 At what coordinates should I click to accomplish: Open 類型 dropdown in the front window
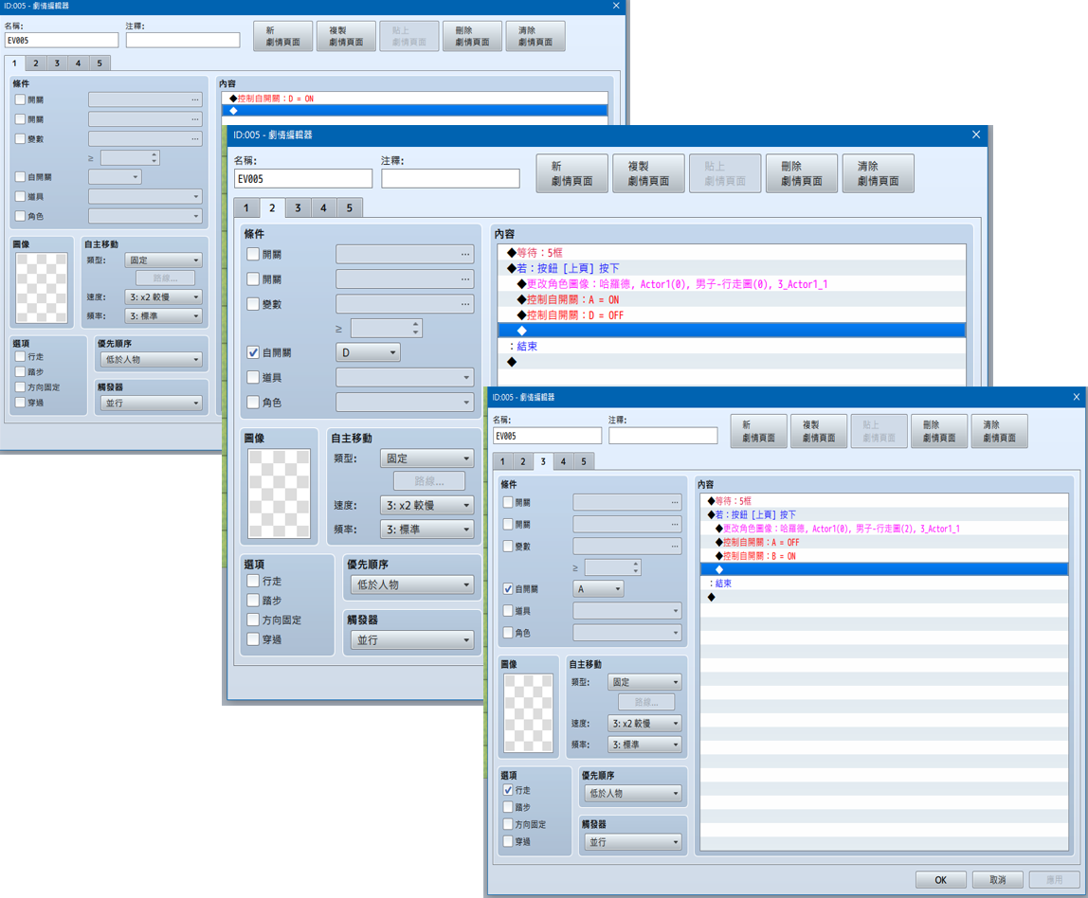[x=644, y=682]
